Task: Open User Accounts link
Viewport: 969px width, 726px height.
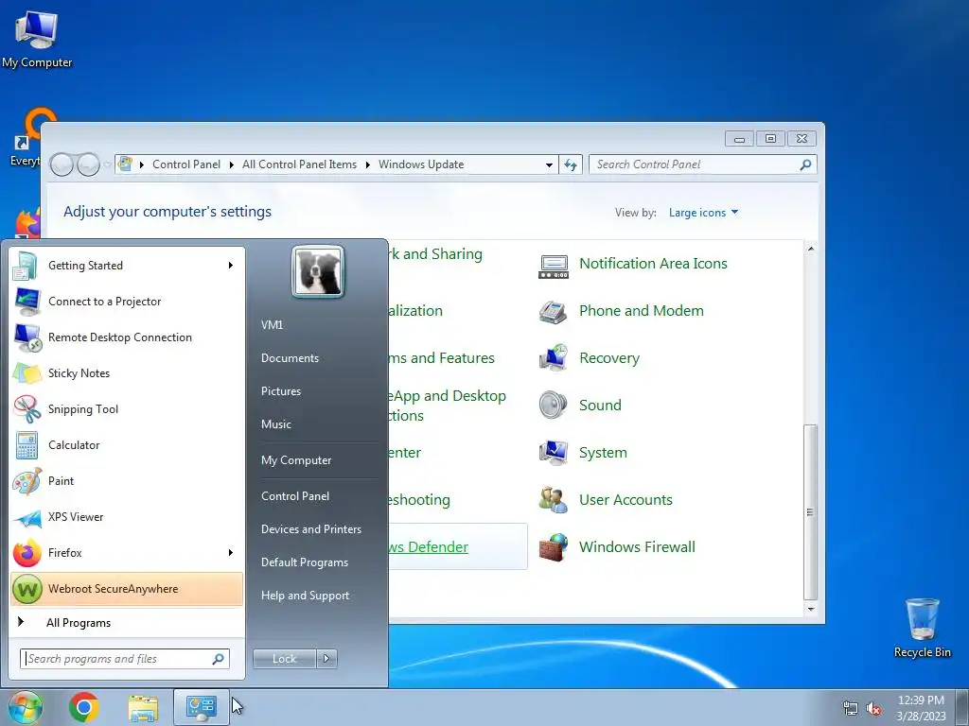Action: tap(625, 500)
